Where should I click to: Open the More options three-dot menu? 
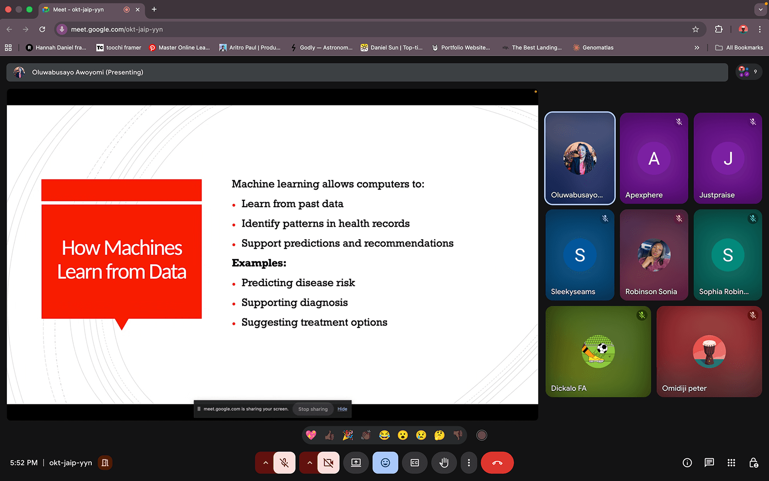pos(469,462)
